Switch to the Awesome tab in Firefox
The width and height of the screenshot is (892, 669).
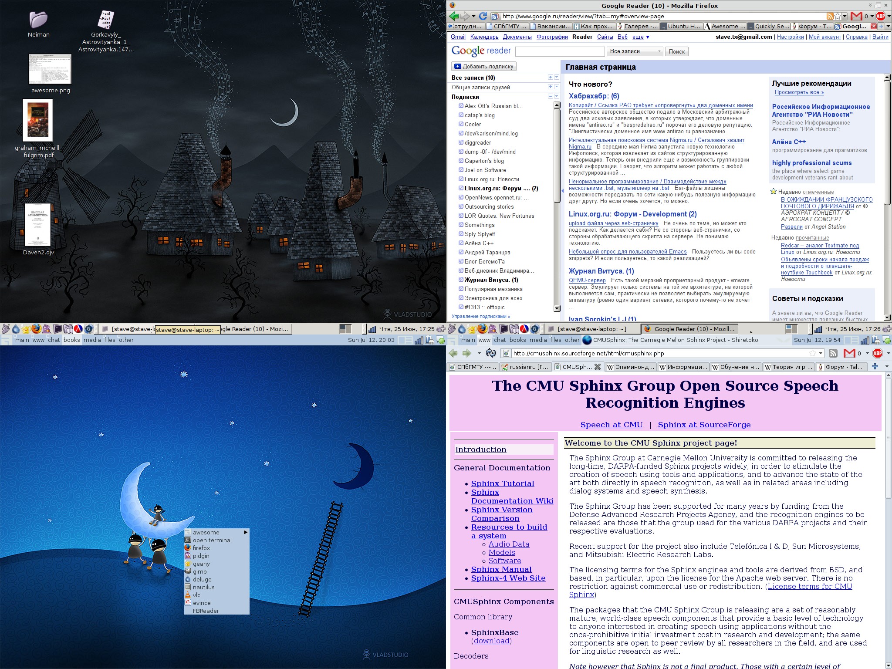pyautogui.click(x=724, y=26)
